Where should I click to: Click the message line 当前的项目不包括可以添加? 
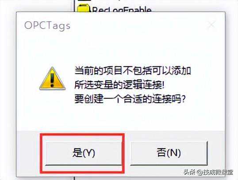pos(133,71)
